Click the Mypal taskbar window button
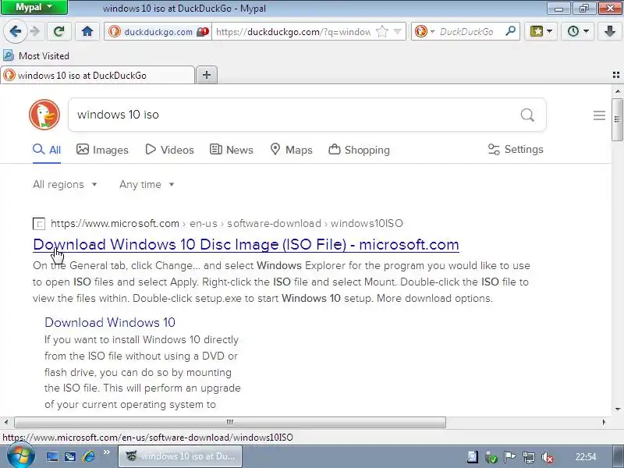Image resolution: width=624 pixels, height=468 pixels. pos(180,456)
